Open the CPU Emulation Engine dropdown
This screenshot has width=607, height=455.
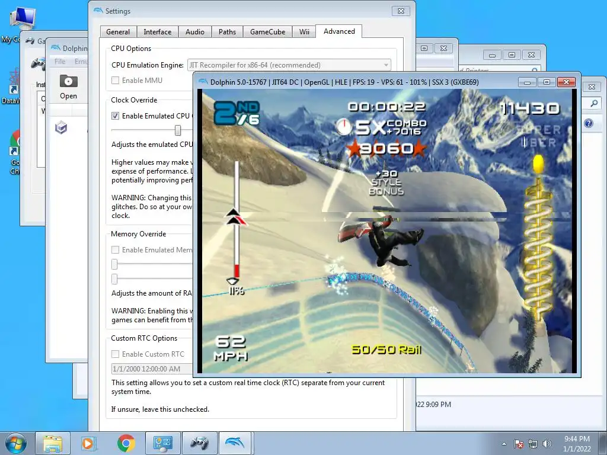pyautogui.click(x=289, y=65)
